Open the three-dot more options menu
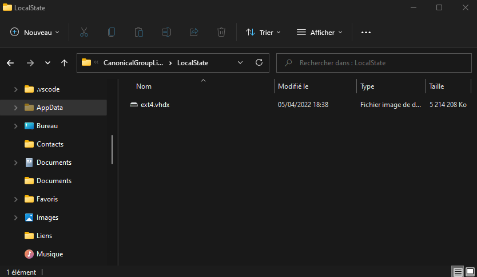 coord(365,32)
